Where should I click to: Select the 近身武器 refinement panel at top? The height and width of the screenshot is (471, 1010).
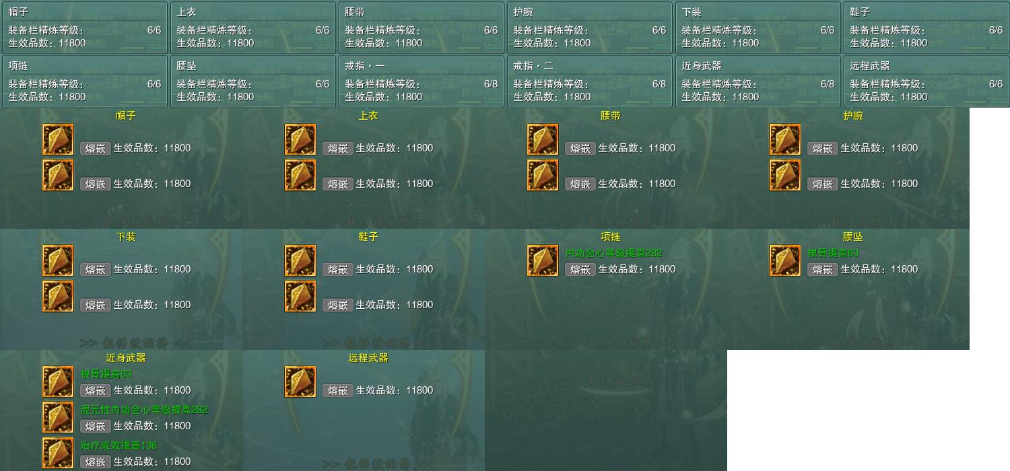tap(758, 81)
